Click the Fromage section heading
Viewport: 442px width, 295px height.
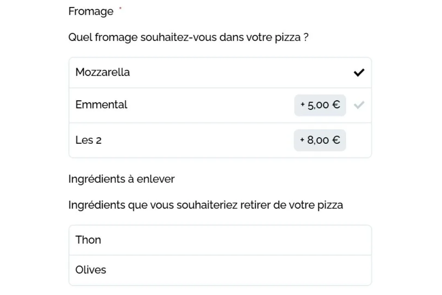pyautogui.click(x=91, y=11)
